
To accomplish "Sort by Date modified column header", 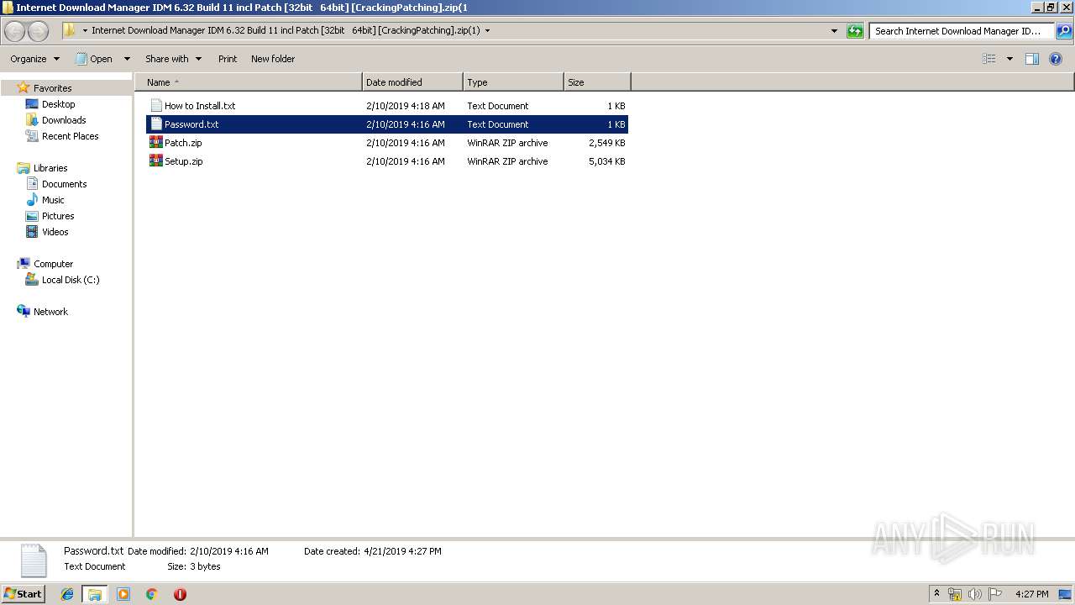I will pyautogui.click(x=412, y=82).
